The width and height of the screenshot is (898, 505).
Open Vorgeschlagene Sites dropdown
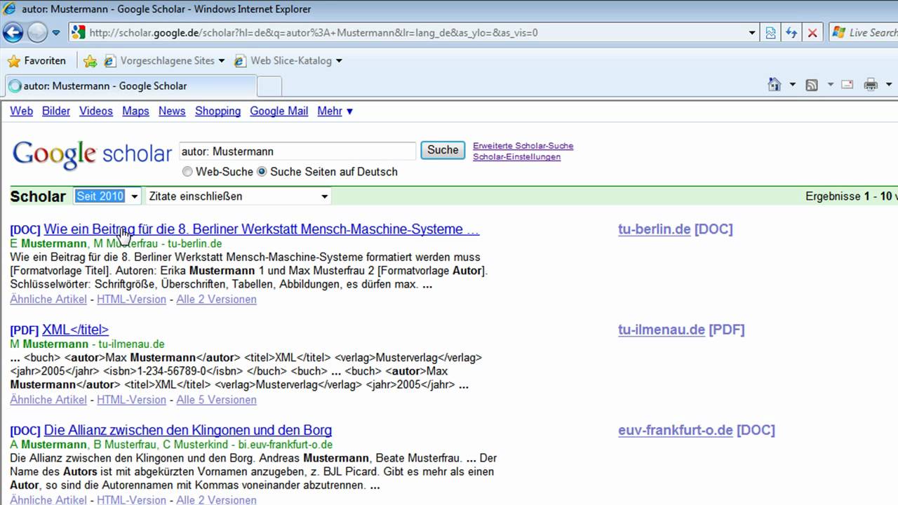click(165, 61)
